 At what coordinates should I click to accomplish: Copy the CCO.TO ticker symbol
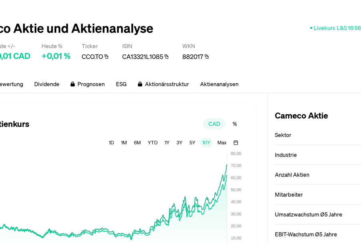107,57
